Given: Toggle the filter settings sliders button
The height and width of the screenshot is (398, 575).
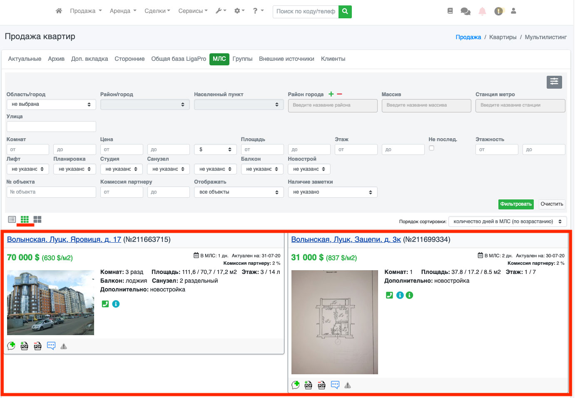Looking at the screenshot, I should click(x=554, y=82).
